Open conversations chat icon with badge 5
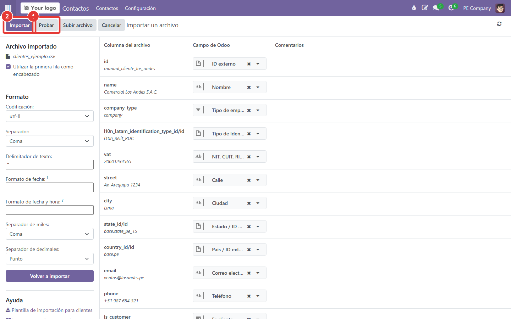This screenshot has width=511, height=319. 437,8
